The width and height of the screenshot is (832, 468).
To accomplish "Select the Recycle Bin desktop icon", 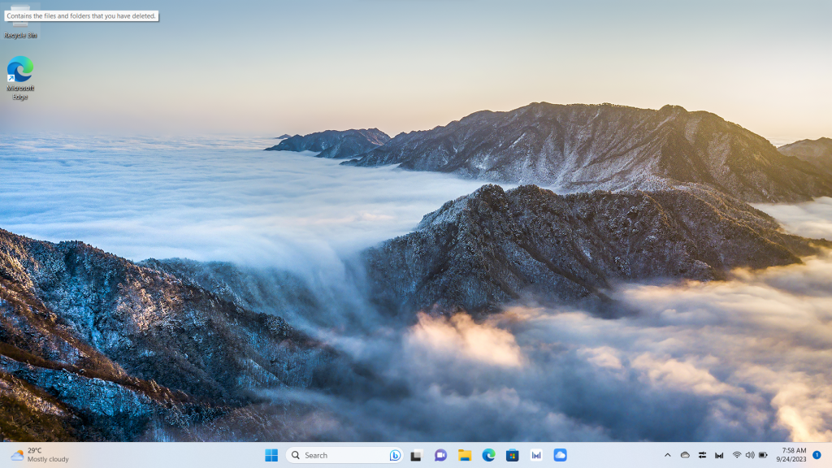I will 20,21.
